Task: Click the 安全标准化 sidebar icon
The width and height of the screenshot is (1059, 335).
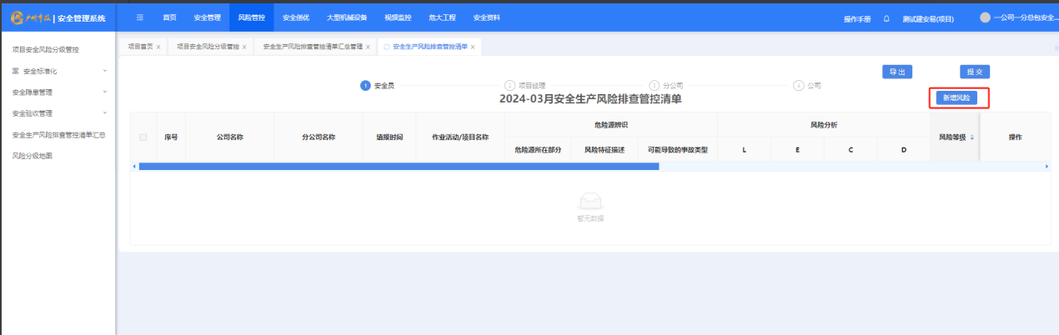Action: click(15, 71)
